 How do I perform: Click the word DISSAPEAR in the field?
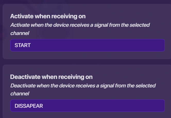click(x=29, y=106)
